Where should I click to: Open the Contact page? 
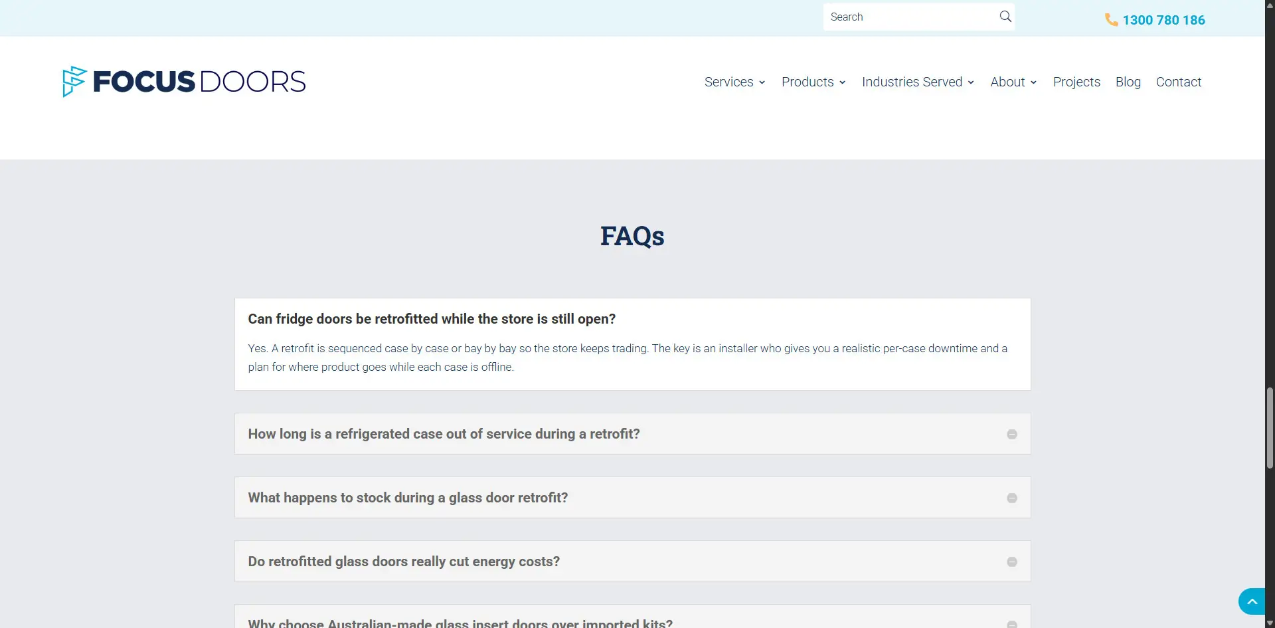point(1179,82)
